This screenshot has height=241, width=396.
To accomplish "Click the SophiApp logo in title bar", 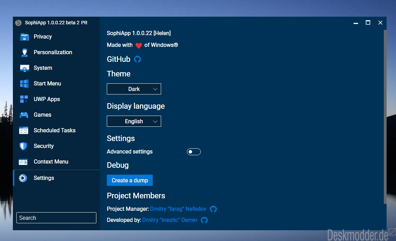I will point(18,23).
